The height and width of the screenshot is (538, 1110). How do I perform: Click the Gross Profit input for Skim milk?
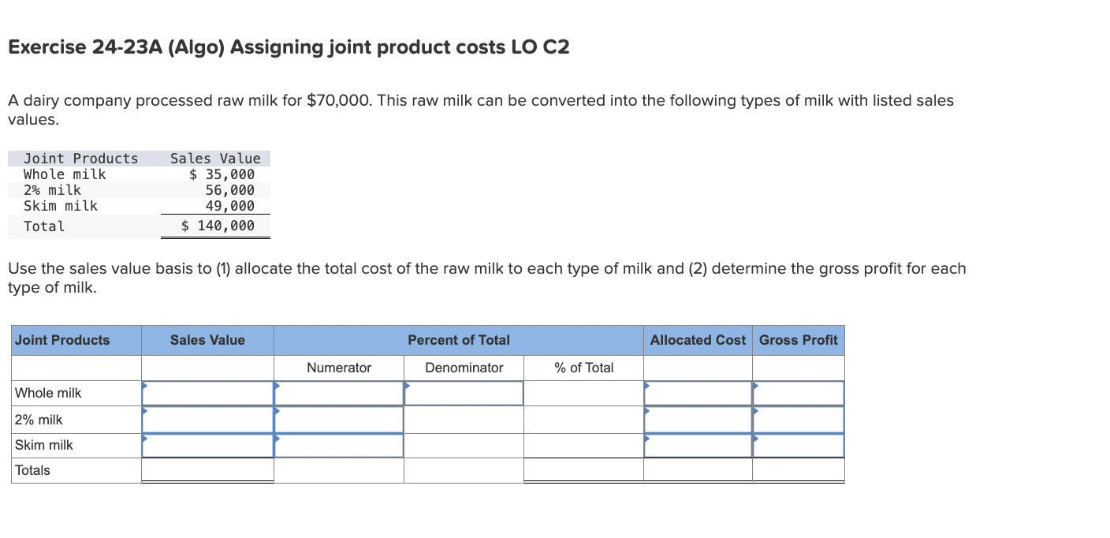tap(798, 445)
